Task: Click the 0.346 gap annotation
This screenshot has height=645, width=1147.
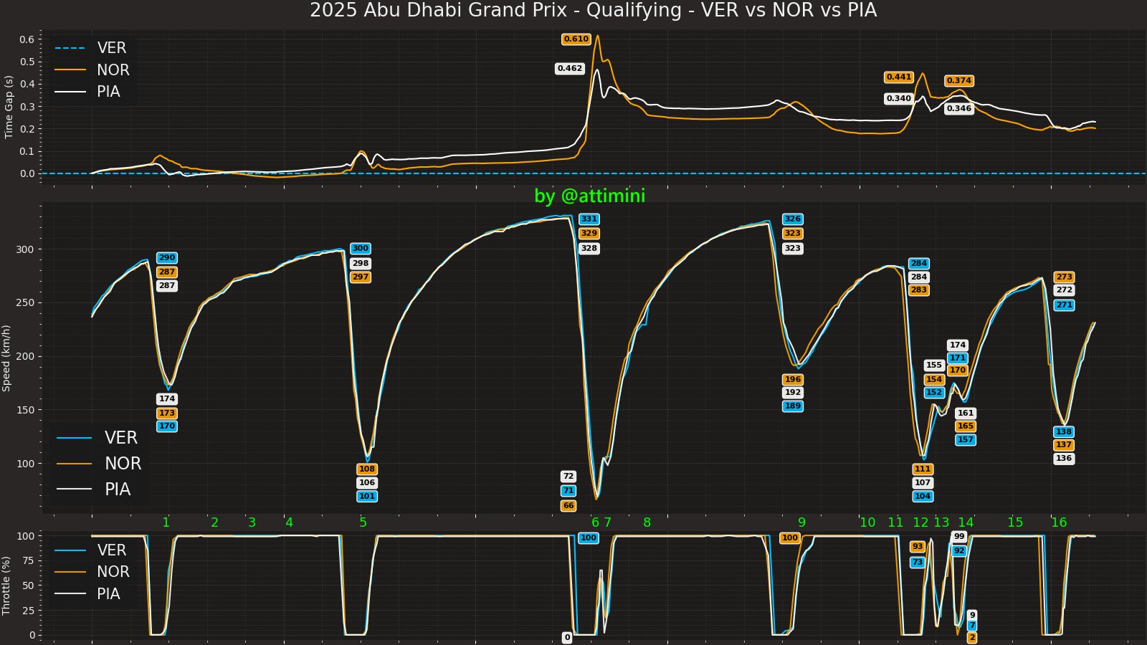Action: pyautogui.click(x=959, y=109)
